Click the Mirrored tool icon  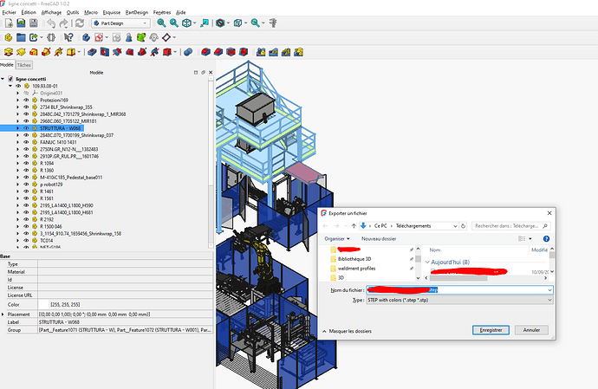[x=261, y=52]
